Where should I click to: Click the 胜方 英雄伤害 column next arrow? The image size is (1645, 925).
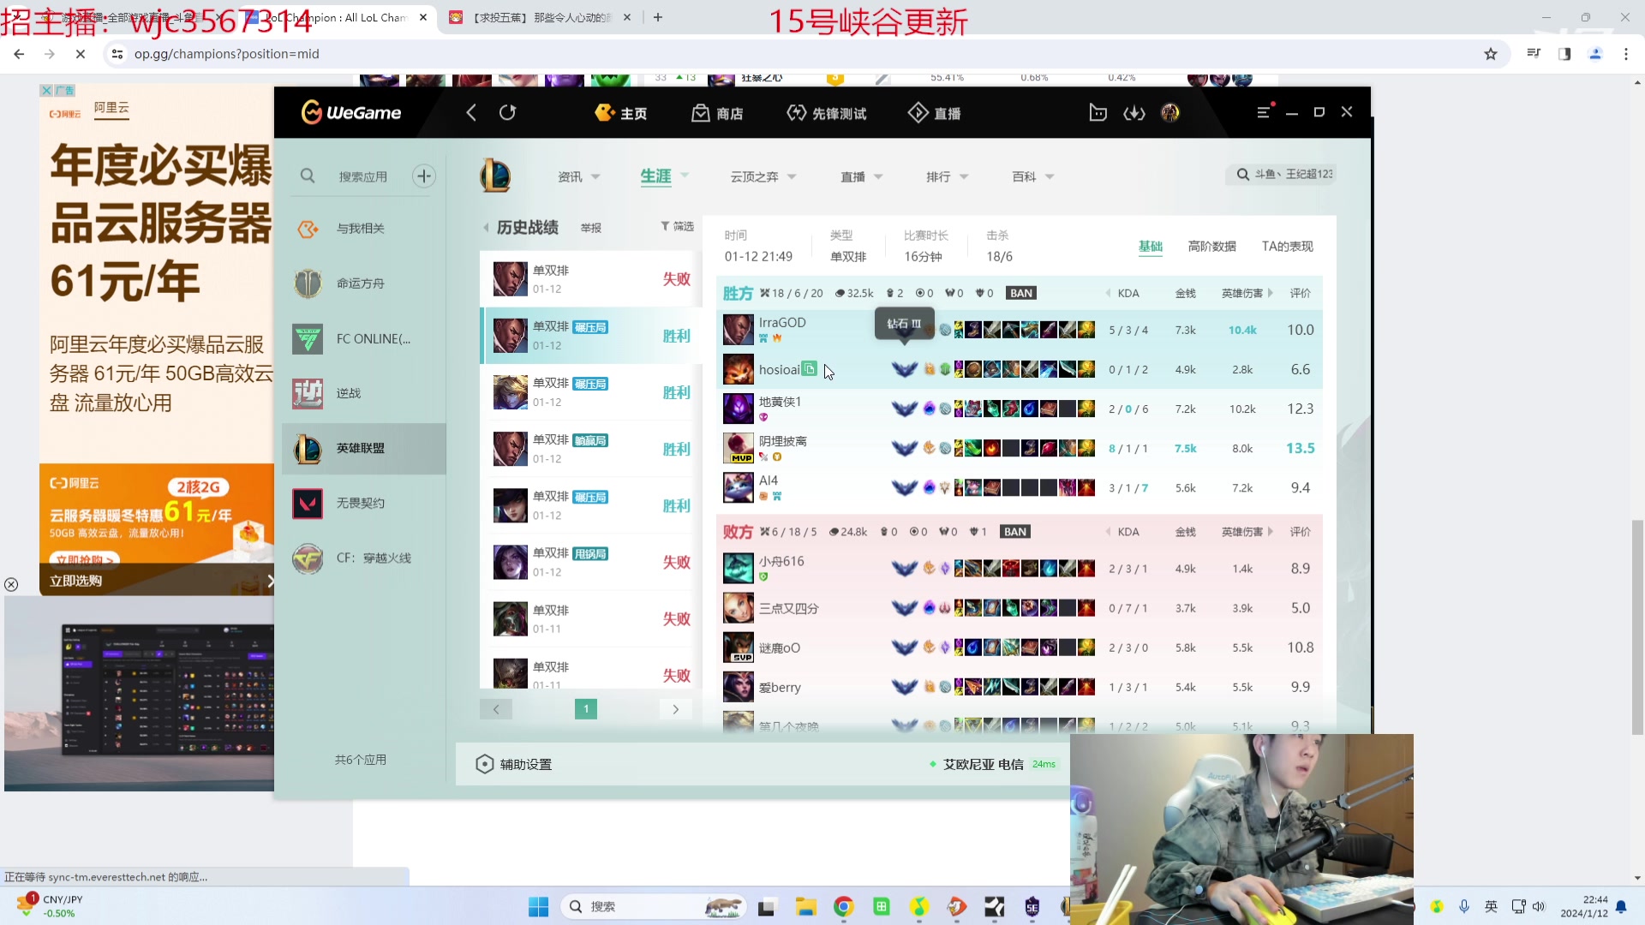coord(1271,293)
